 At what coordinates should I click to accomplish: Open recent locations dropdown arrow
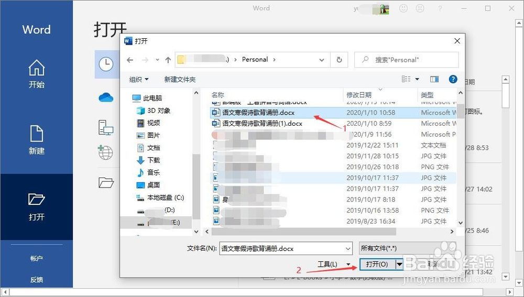(x=157, y=60)
